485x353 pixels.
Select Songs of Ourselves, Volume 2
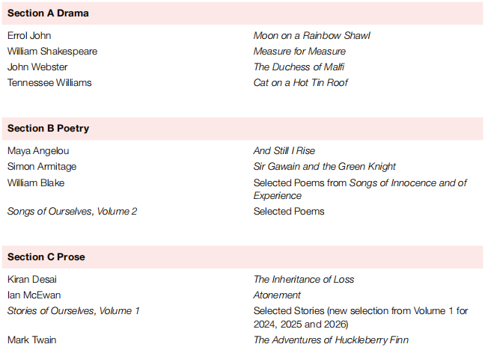(x=72, y=212)
